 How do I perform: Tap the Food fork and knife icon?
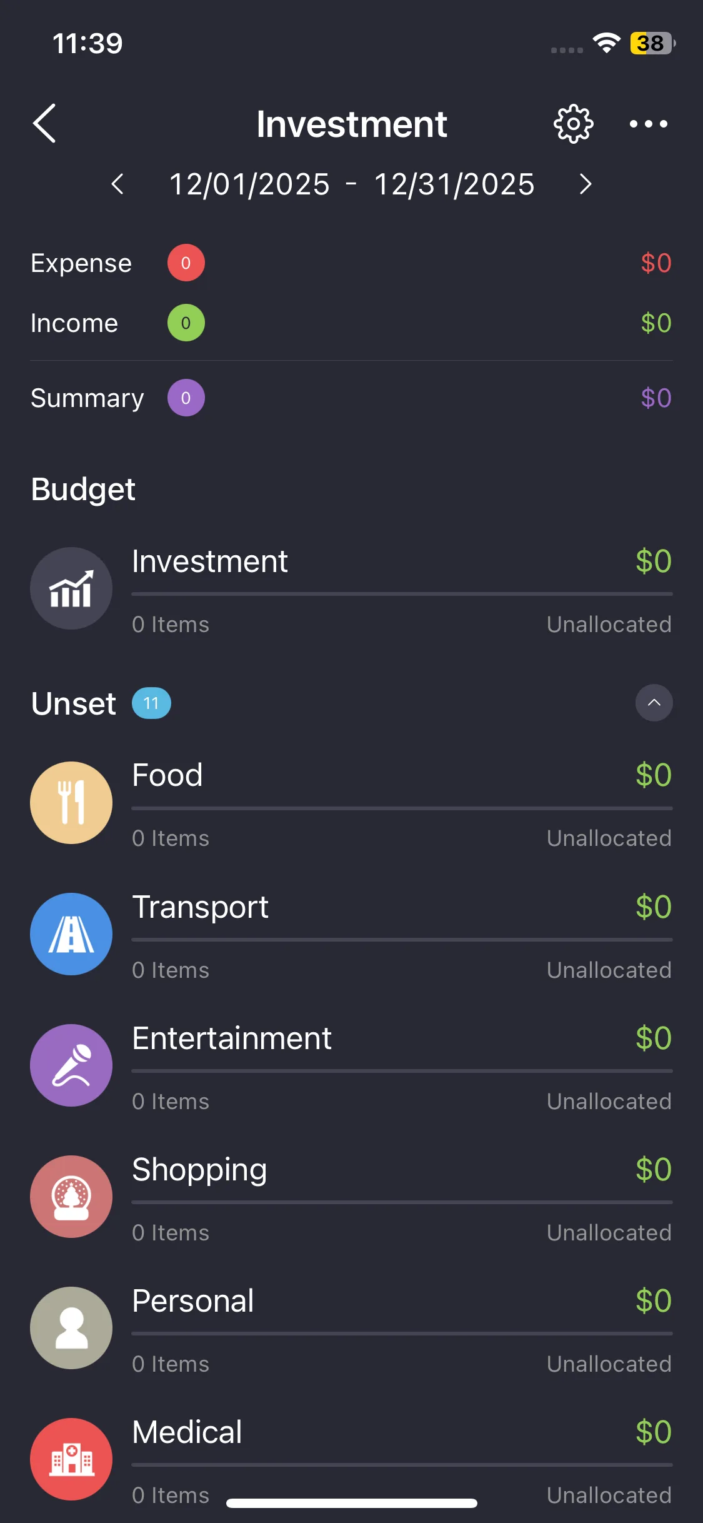71,803
